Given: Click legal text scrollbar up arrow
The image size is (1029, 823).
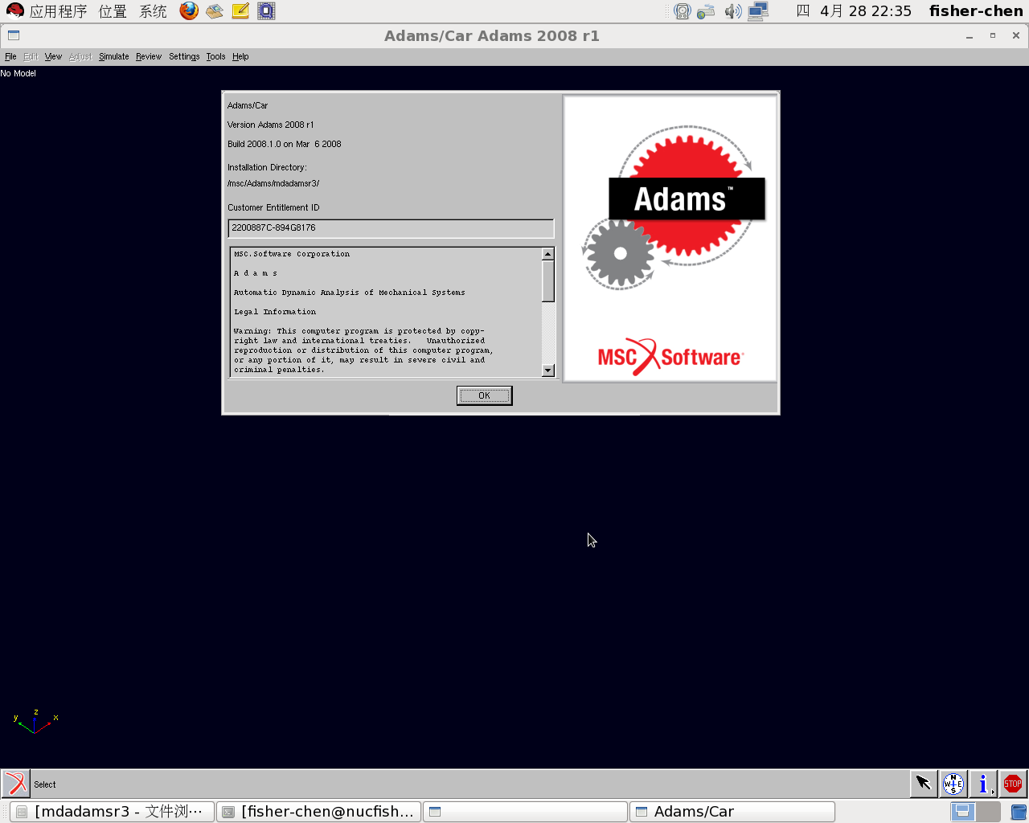Looking at the screenshot, I should click(548, 254).
